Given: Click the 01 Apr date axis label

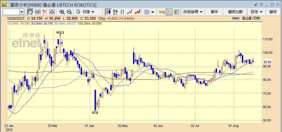Looking at the screenshot, I should click(90, 126).
